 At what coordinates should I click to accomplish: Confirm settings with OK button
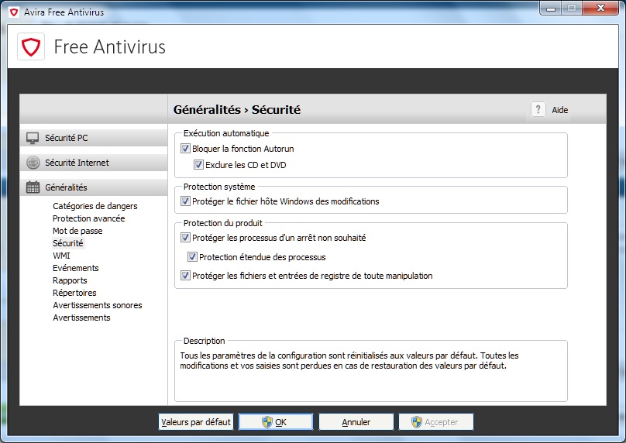276,422
